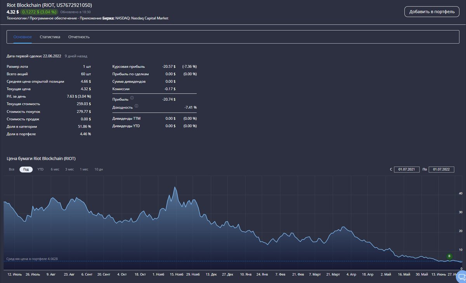Open the info icon next to Прибыль
The image size is (466, 283).
point(132,98)
